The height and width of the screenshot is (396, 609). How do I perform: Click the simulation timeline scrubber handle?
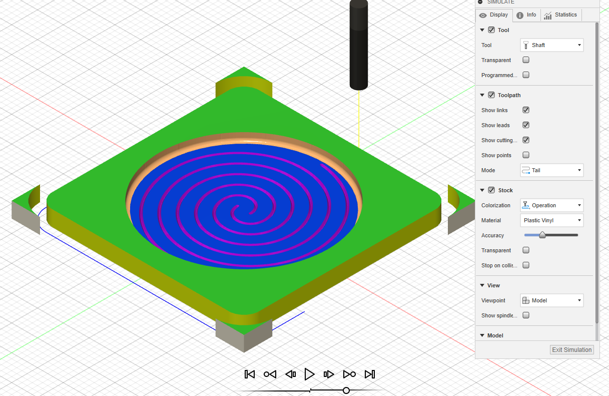346,390
